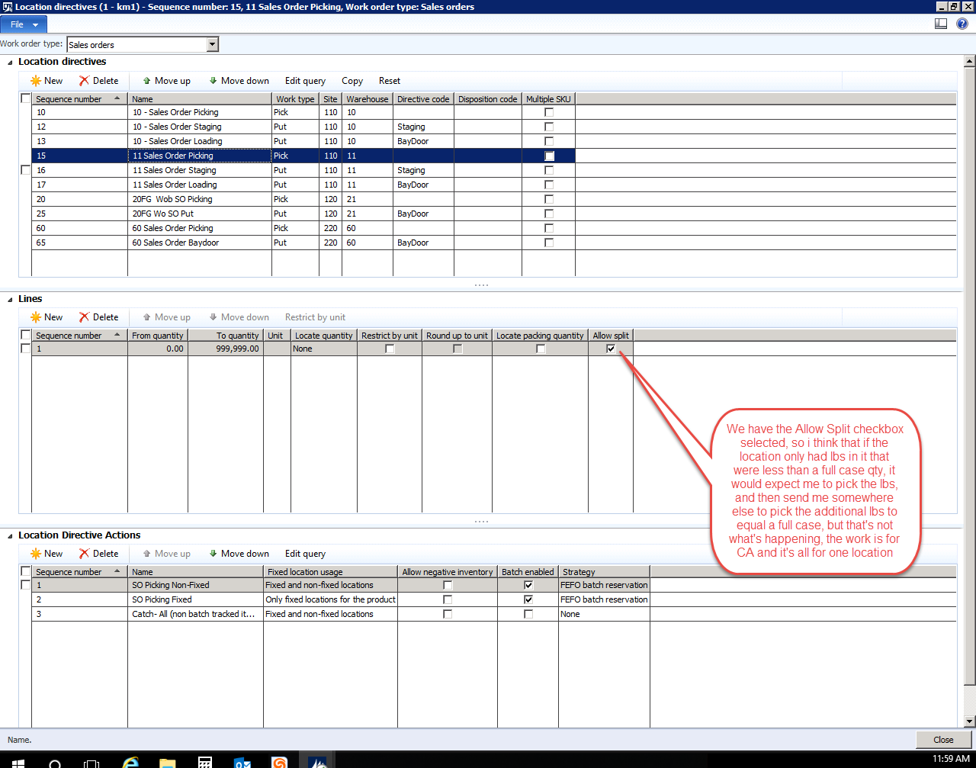The image size is (976, 768).
Task: Move the selected location directive down
Action: 239,81
